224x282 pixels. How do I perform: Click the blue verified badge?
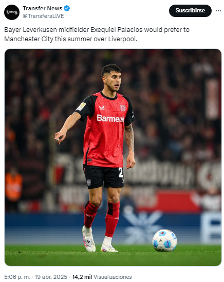click(67, 8)
